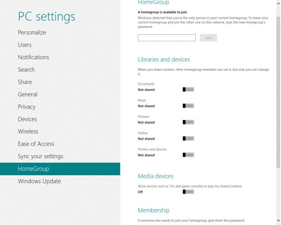Open Windows Update settings
The image size is (281, 225).
40,181
